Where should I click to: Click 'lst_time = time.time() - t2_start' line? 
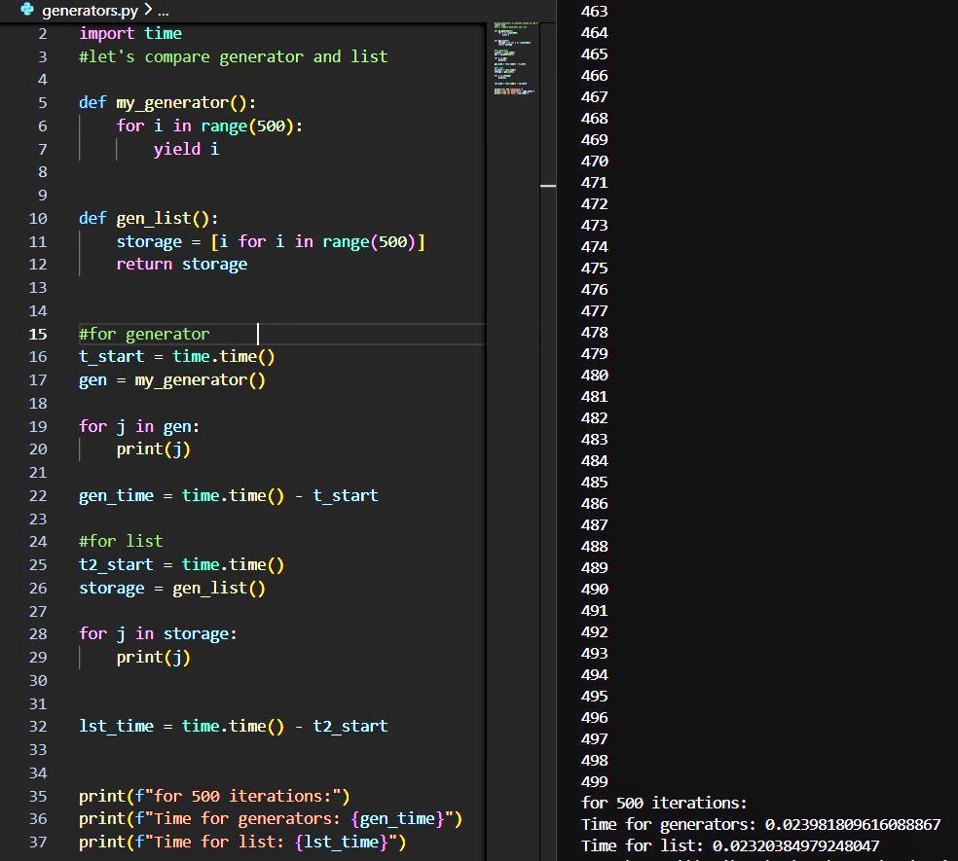(233, 726)
